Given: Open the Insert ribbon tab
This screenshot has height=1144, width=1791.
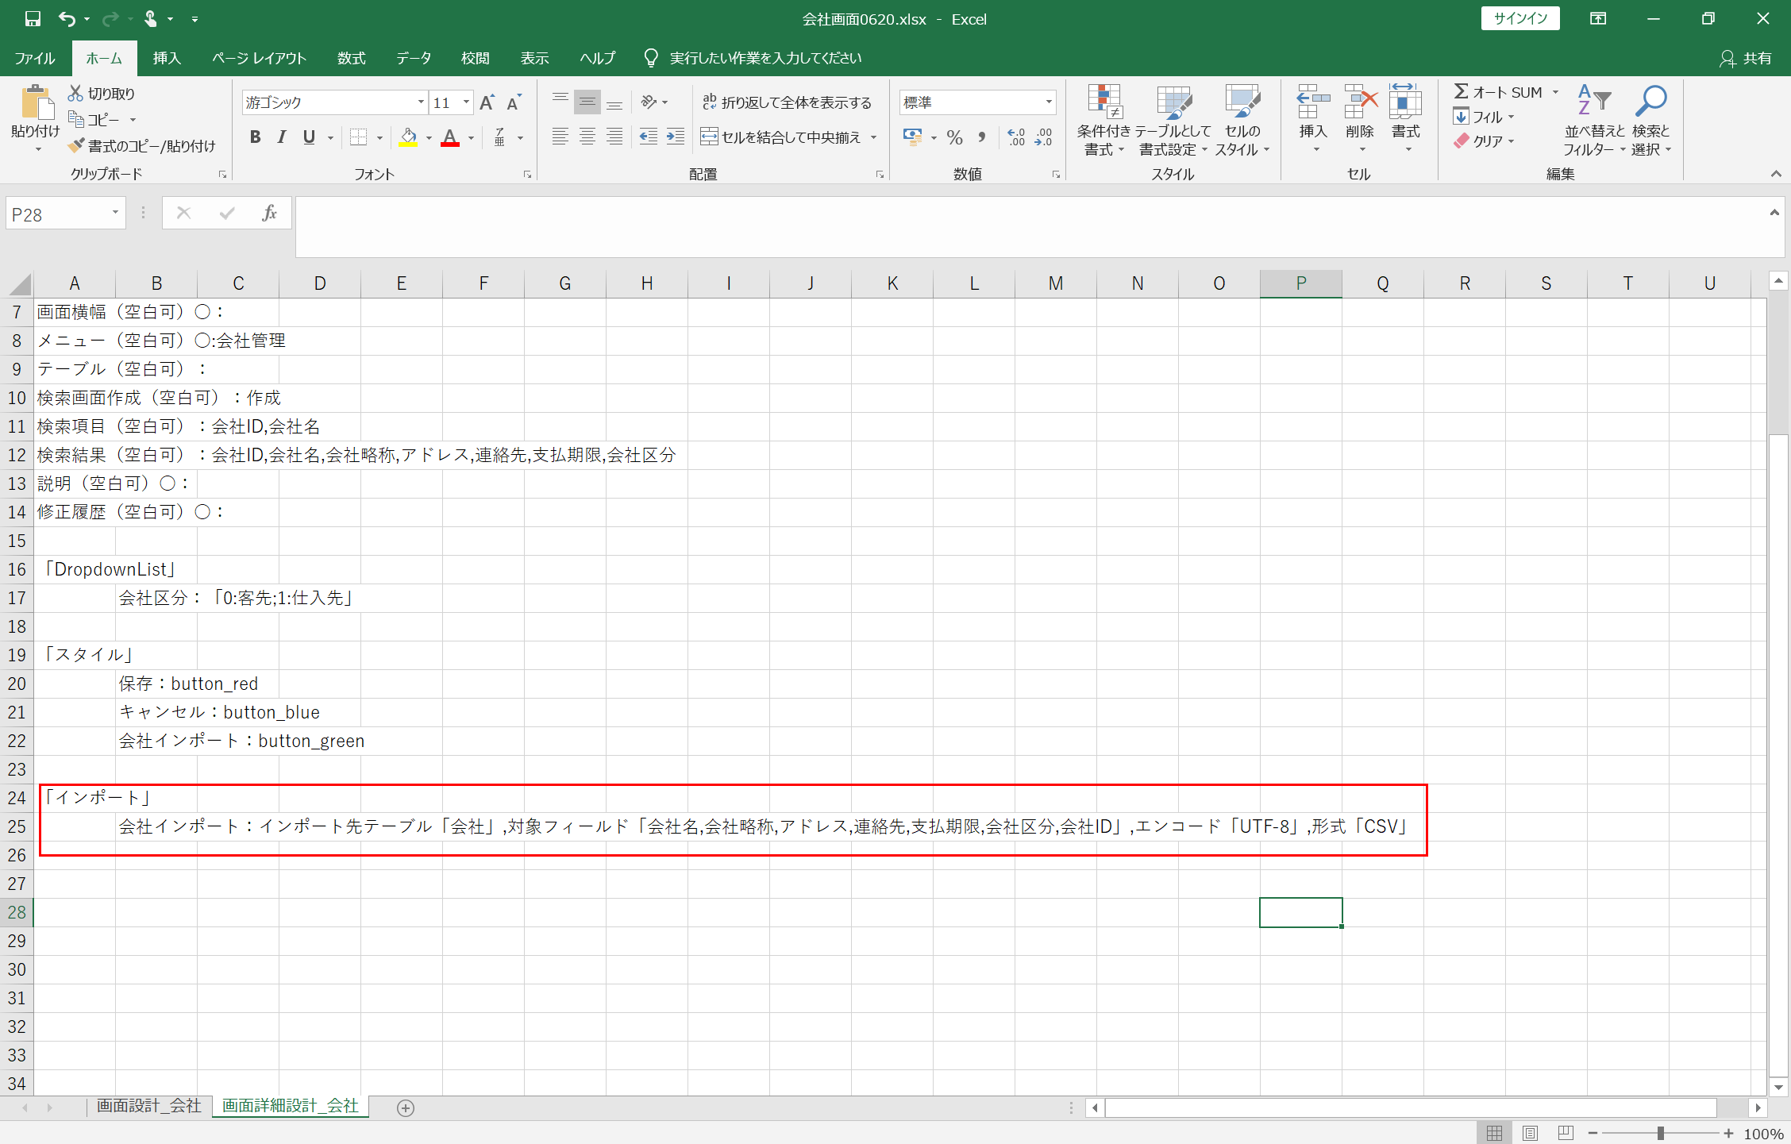Looking at the screenshot, I should point(167,58).
